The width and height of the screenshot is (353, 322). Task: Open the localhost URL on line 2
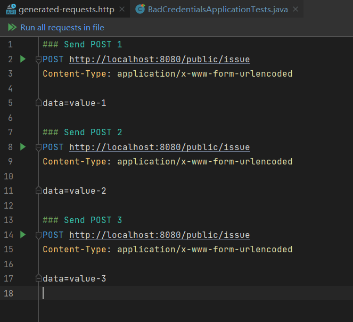pyautogui.click(x=160, y=60)
